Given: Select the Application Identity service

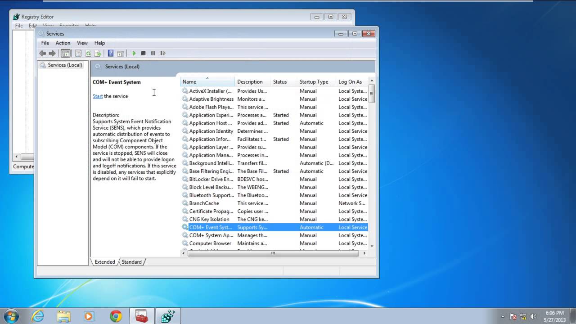Looking at the screenshot, I should (x=274, y=131).
